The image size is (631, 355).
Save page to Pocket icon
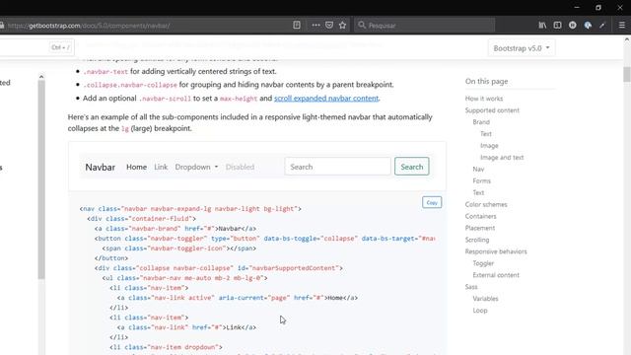[x=329, y=25]
